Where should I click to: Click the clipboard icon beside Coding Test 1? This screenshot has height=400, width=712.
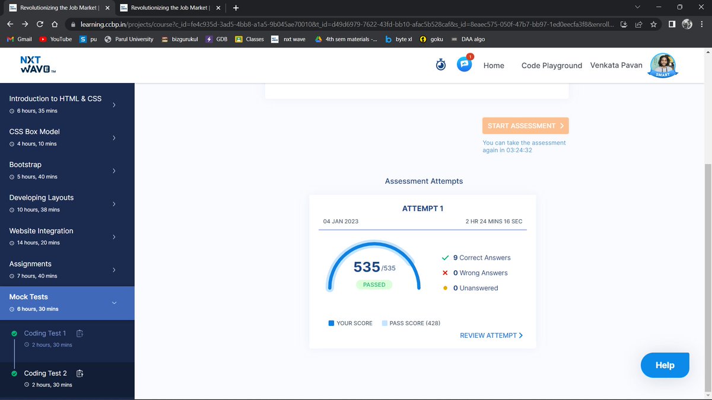pos(80,333)
